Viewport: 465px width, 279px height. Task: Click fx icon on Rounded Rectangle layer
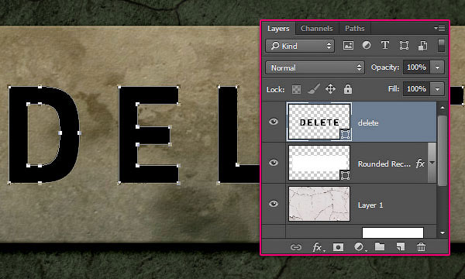point(420,164)
